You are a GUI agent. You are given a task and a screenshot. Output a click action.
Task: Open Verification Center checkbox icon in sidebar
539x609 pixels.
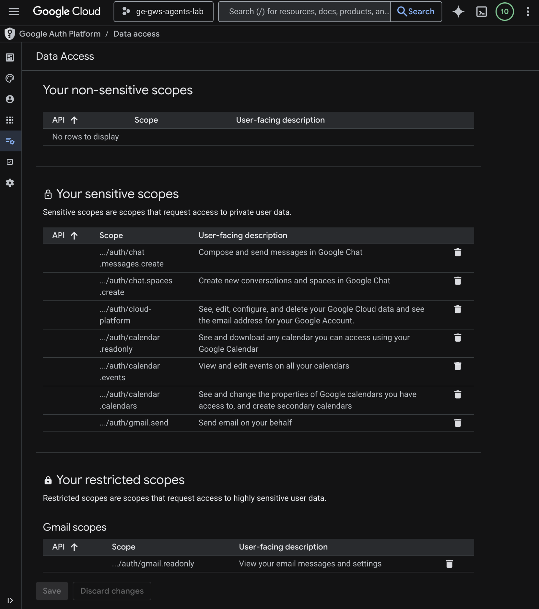[10, 162]
